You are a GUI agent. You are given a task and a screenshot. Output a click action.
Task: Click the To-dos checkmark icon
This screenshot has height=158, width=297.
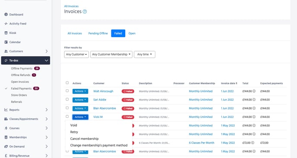pos(6,60)
